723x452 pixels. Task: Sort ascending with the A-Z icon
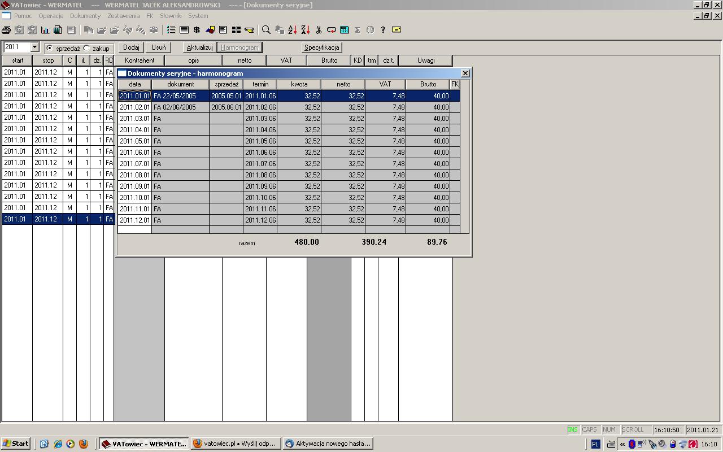[292, 30]
